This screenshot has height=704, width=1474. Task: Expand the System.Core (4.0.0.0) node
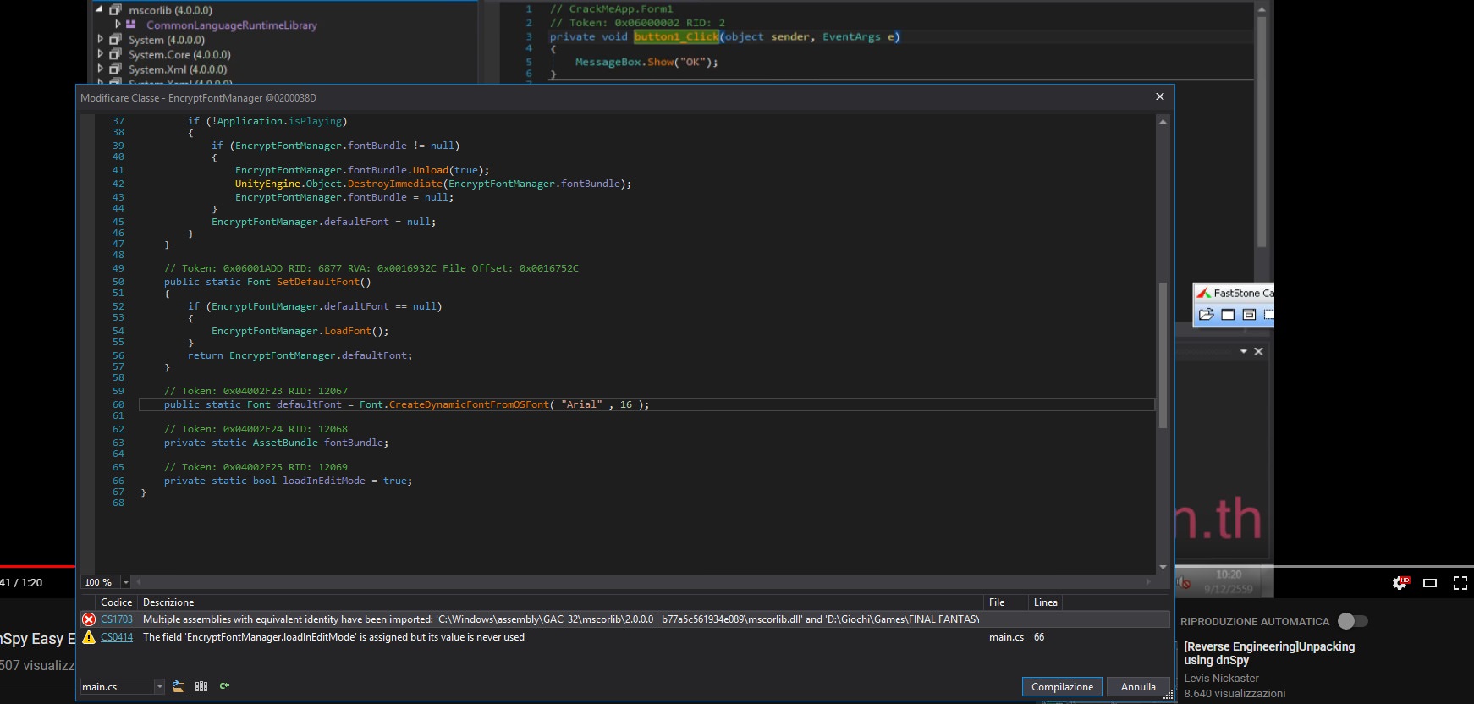pyautogui.click(x=100, y=54)
